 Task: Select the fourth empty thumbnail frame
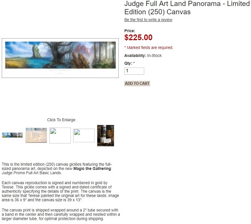coord(84,135)
